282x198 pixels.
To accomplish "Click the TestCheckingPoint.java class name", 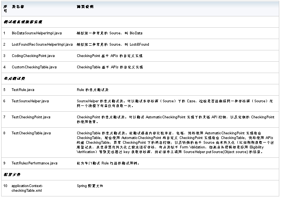I will tap(31, 117).
